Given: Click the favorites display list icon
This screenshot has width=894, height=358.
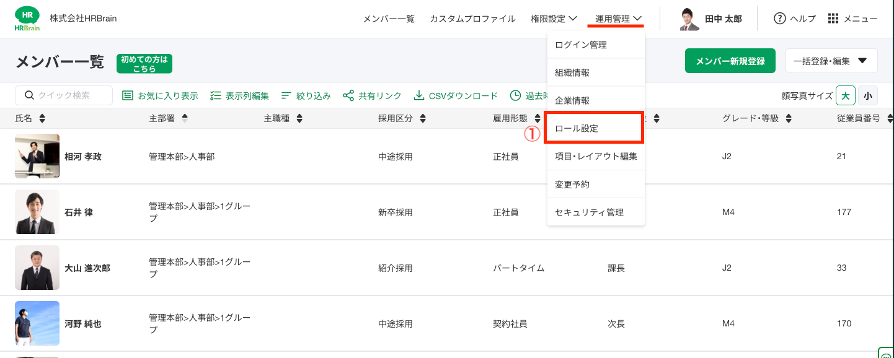Looking at the screenshot, I should pyautogui.click(x=128, y=95).
